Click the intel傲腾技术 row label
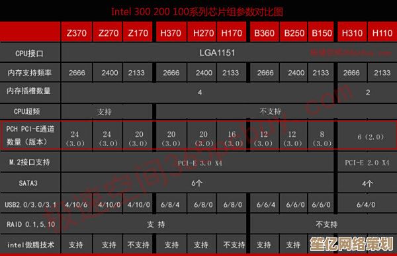The image size is (397, 256). [30, 245]
